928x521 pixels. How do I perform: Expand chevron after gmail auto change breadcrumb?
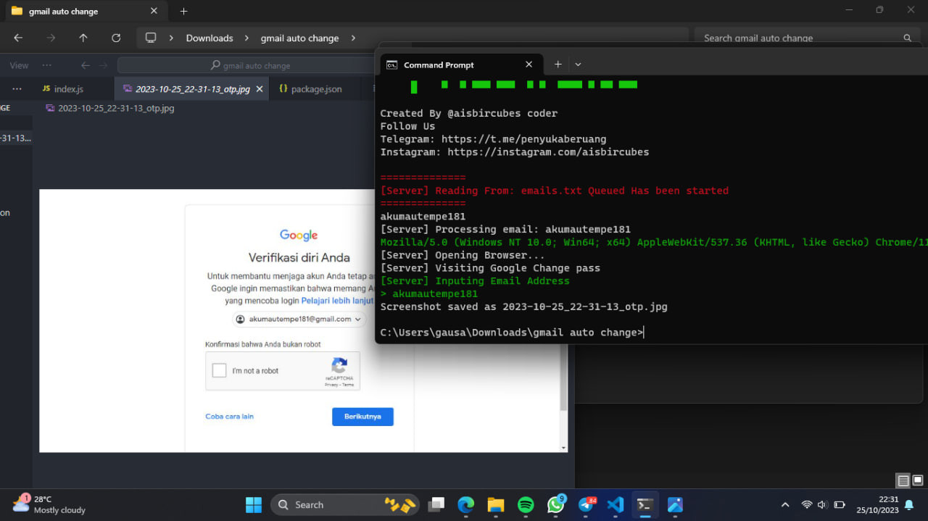tap(353, 38)
